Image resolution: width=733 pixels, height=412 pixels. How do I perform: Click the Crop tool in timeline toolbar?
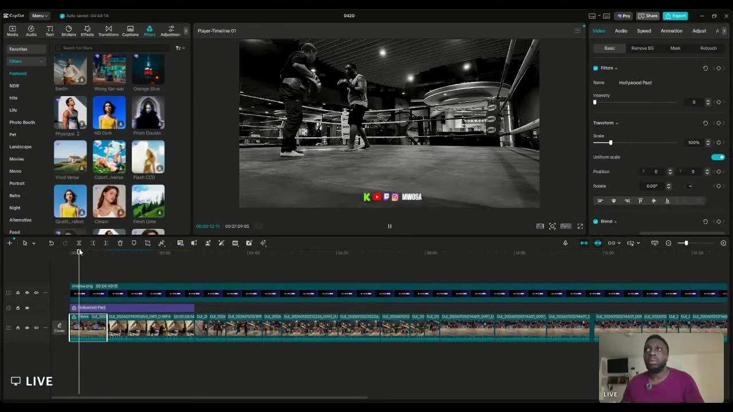148,243
